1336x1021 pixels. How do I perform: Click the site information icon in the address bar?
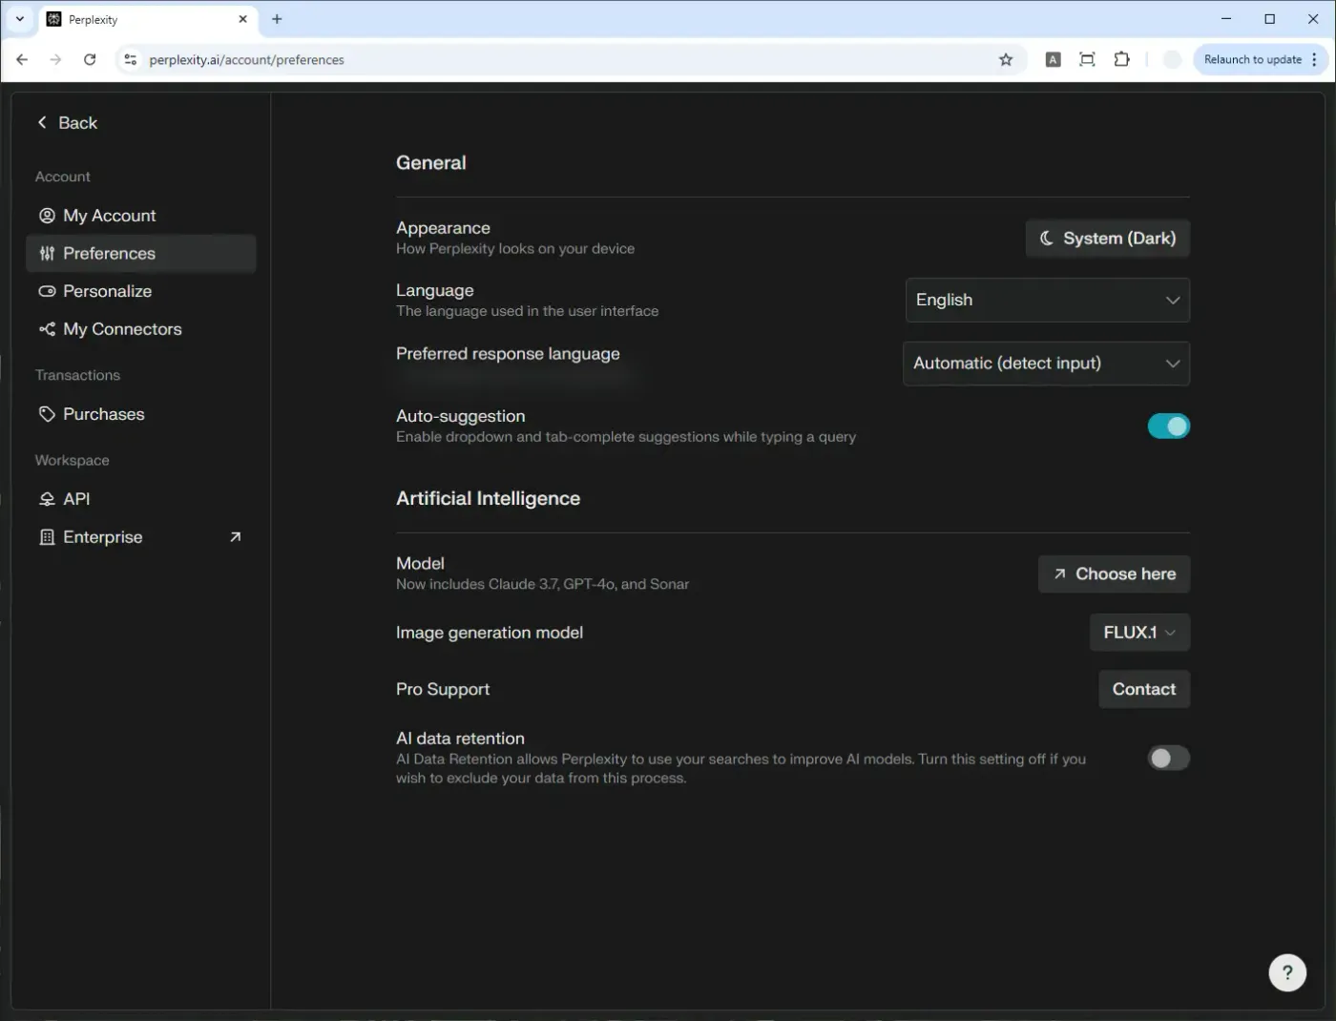131,59
